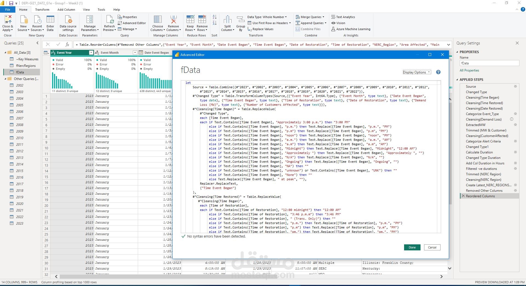Collapse the APPLIED STEPS section

(457, 79)
